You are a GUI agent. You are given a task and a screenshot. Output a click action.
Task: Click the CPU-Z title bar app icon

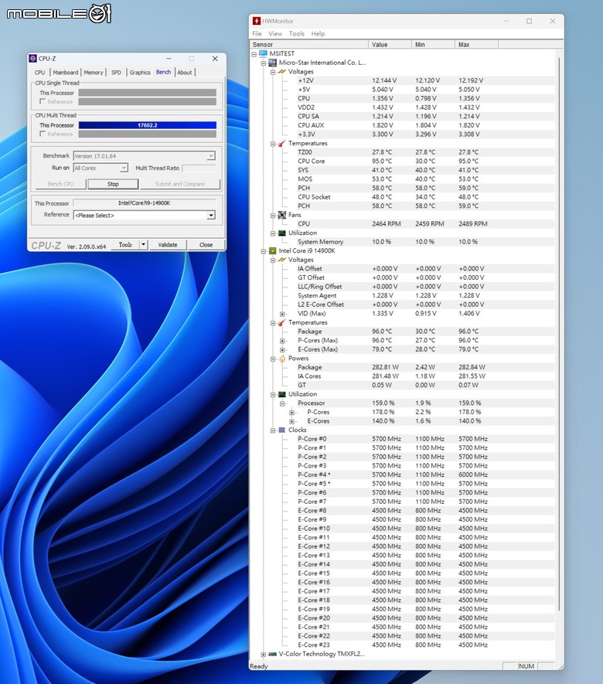[32, 59]
